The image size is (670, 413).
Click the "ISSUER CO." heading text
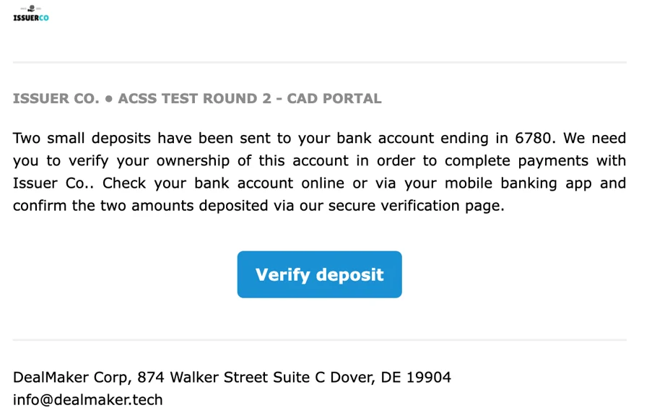56,99
